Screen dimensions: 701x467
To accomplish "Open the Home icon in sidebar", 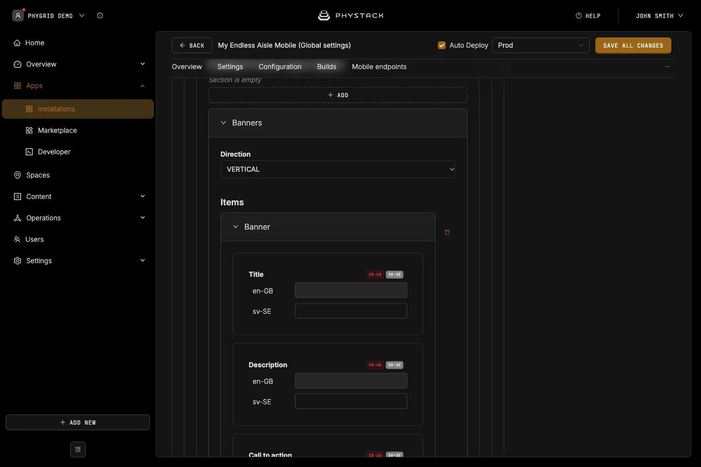I will 18,43.
